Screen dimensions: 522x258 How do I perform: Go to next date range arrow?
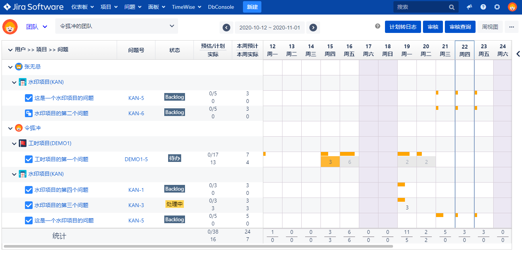pos(313,28)
